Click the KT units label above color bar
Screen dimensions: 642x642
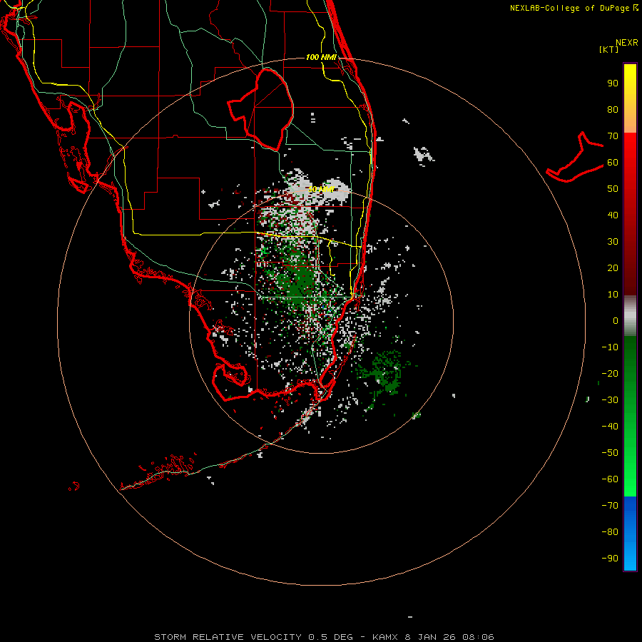pos(609,49)
